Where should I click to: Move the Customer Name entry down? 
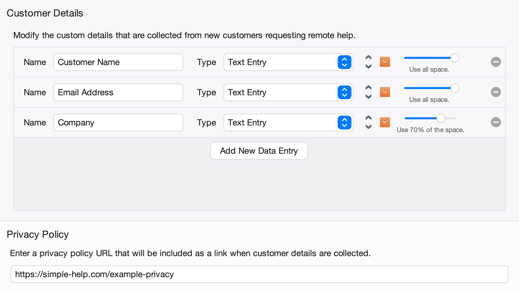click(369, 66)
